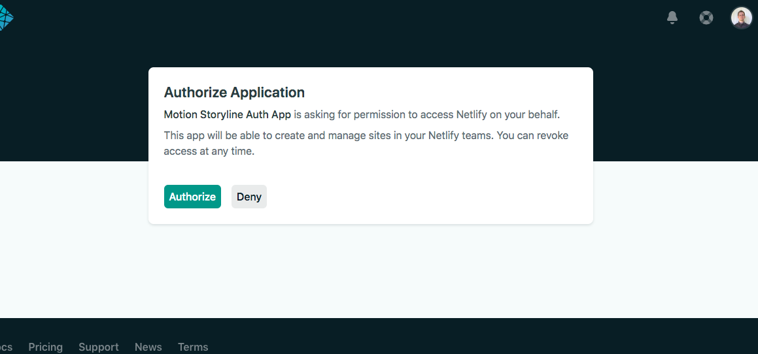Click the Netlify logo
Image resolution: width=758 pixels, height=354 pixels.
pos(6,18)
